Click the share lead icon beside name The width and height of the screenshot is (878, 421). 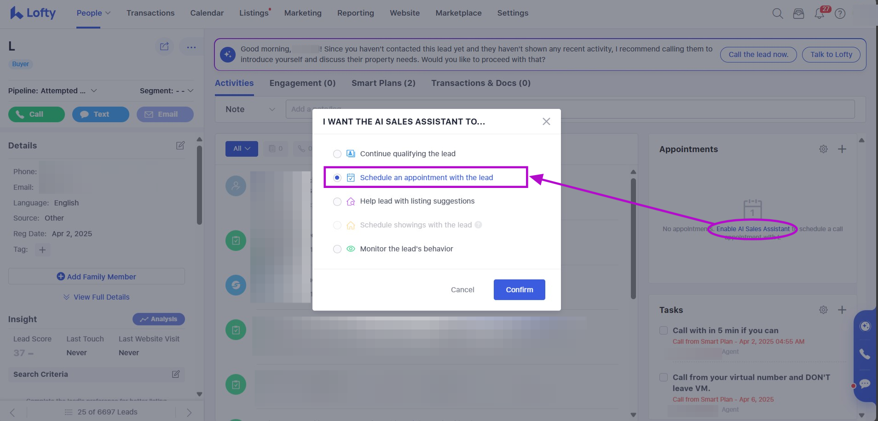coord(164,46)
